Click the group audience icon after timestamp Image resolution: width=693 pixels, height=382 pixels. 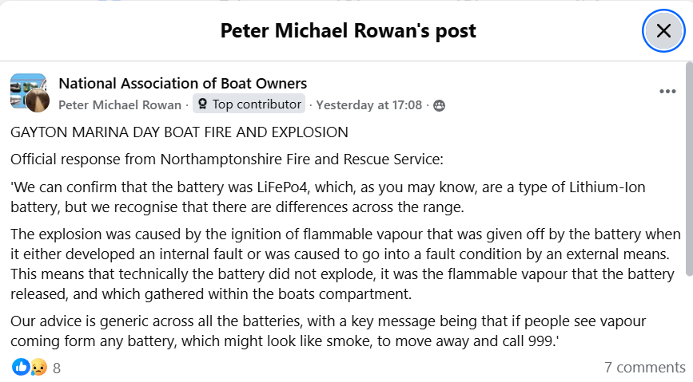point(439,105)
